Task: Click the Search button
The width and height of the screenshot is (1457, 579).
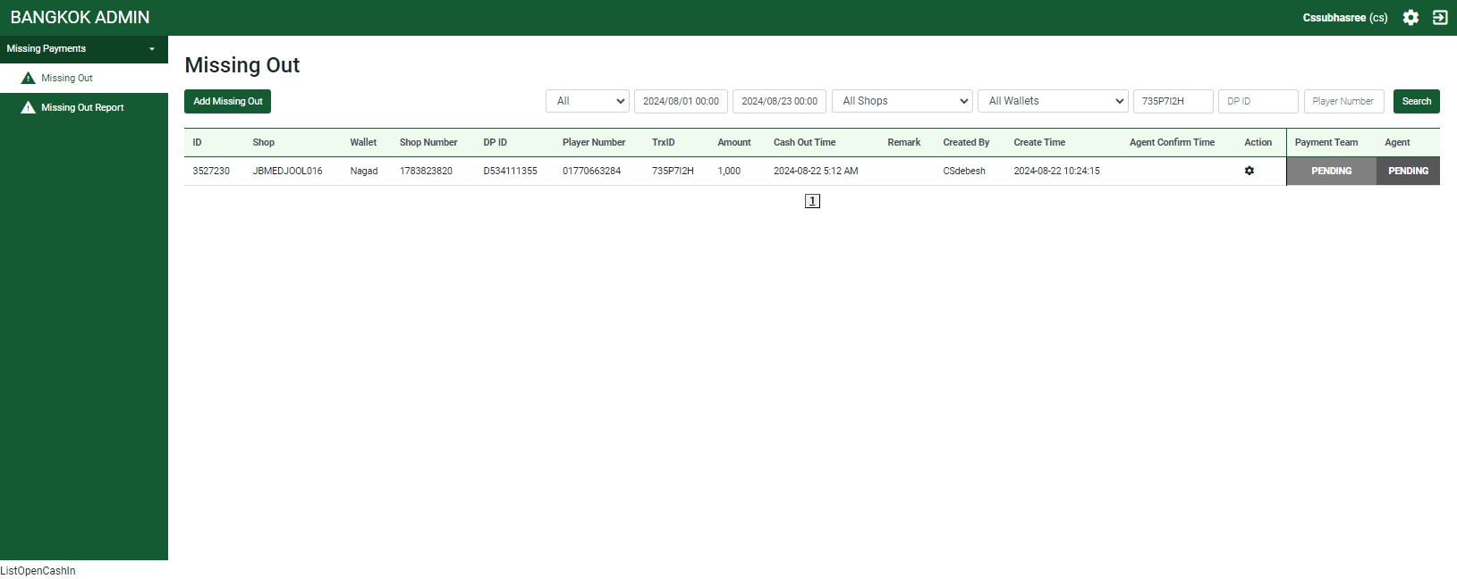Action: [1416, 101]
